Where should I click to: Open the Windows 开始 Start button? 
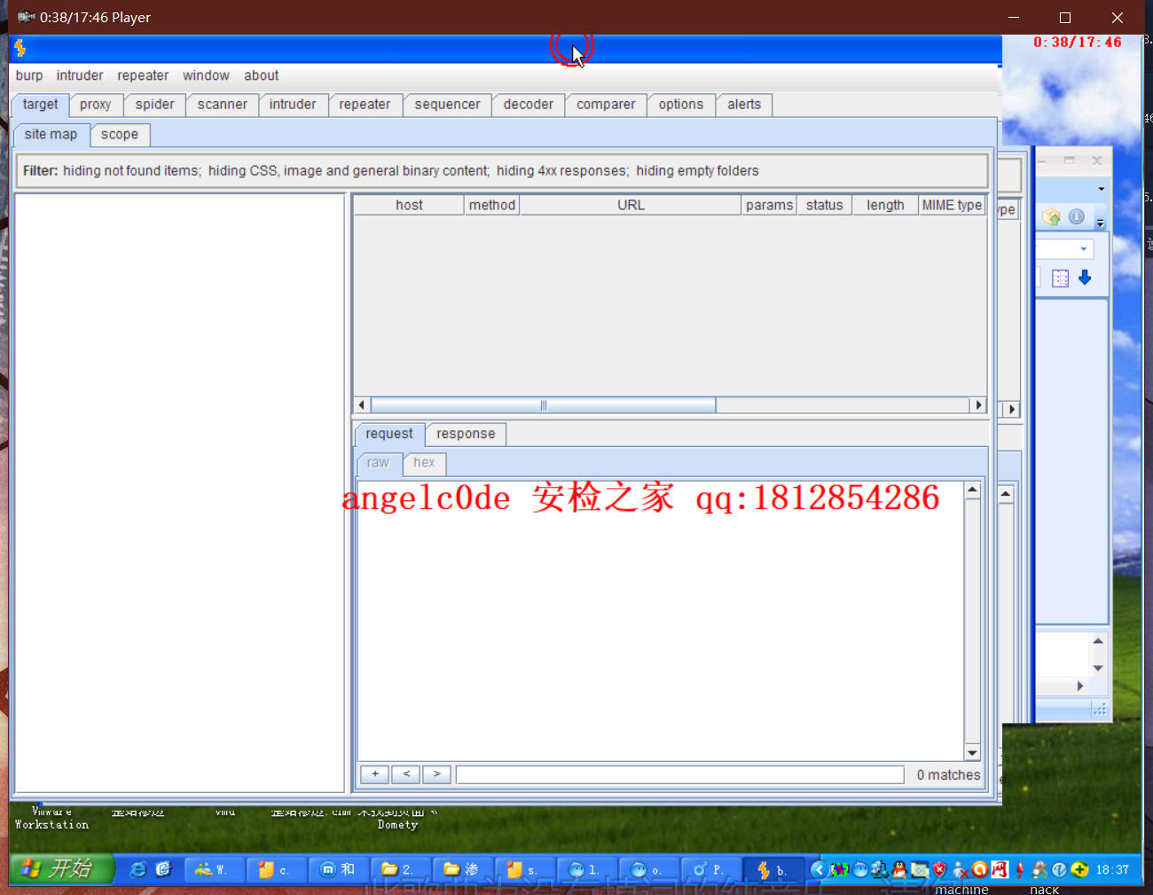[x=62, y=869]
